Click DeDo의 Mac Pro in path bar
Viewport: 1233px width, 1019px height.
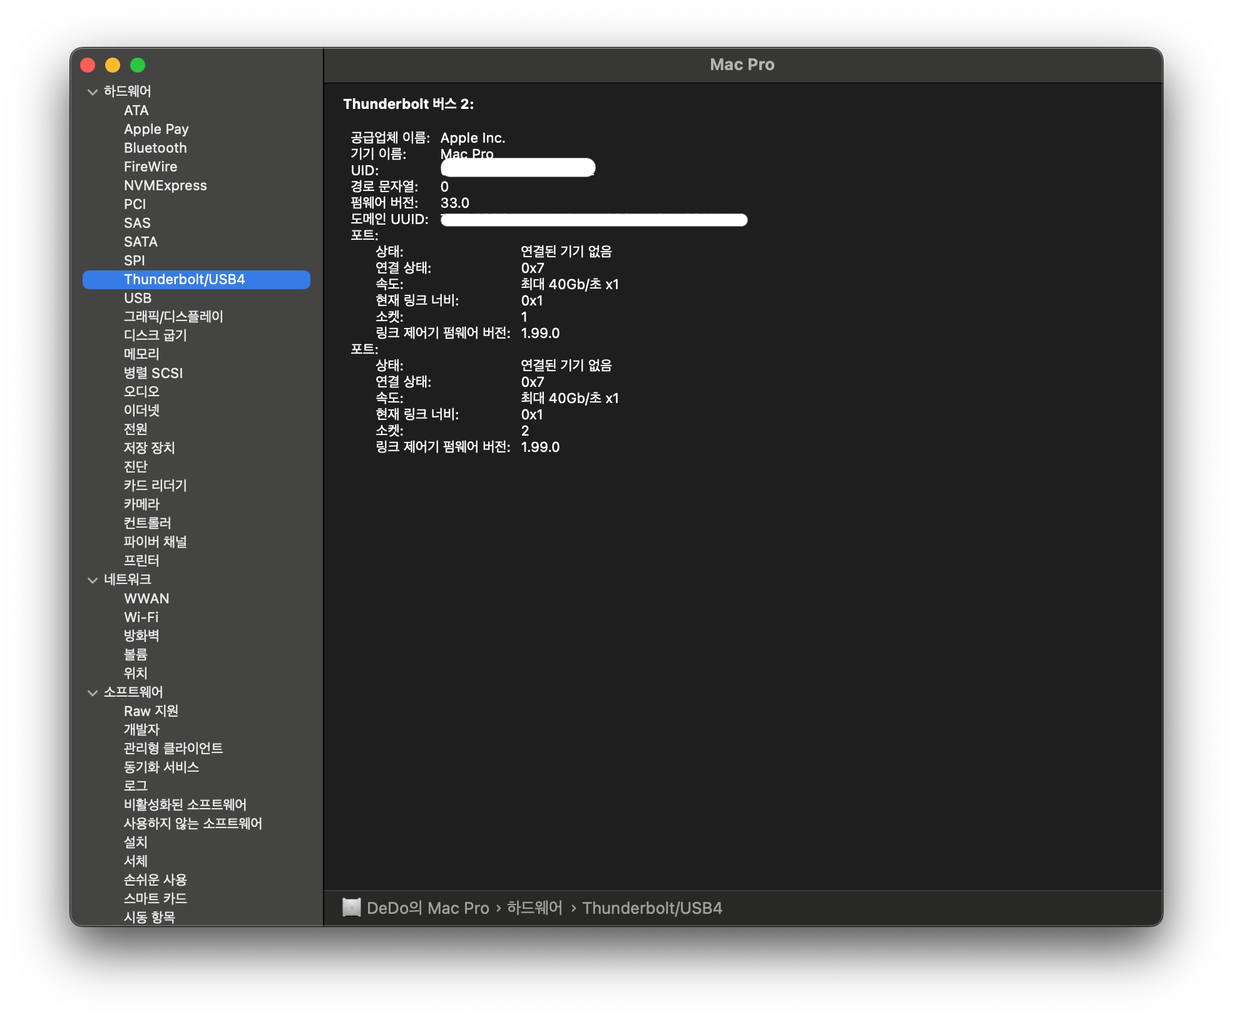(427, 908)
